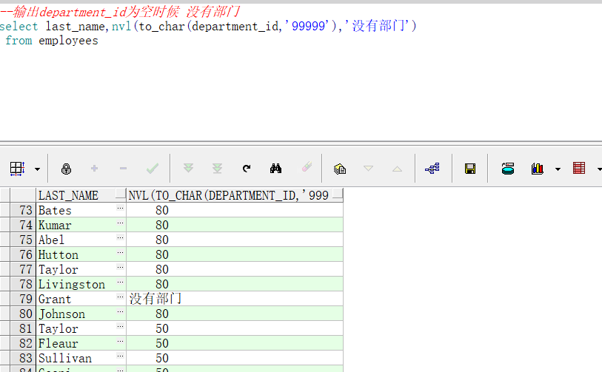Click the delete record minus icon
Image resolution: width=602 pixels, height=372 pixels.
123,169
